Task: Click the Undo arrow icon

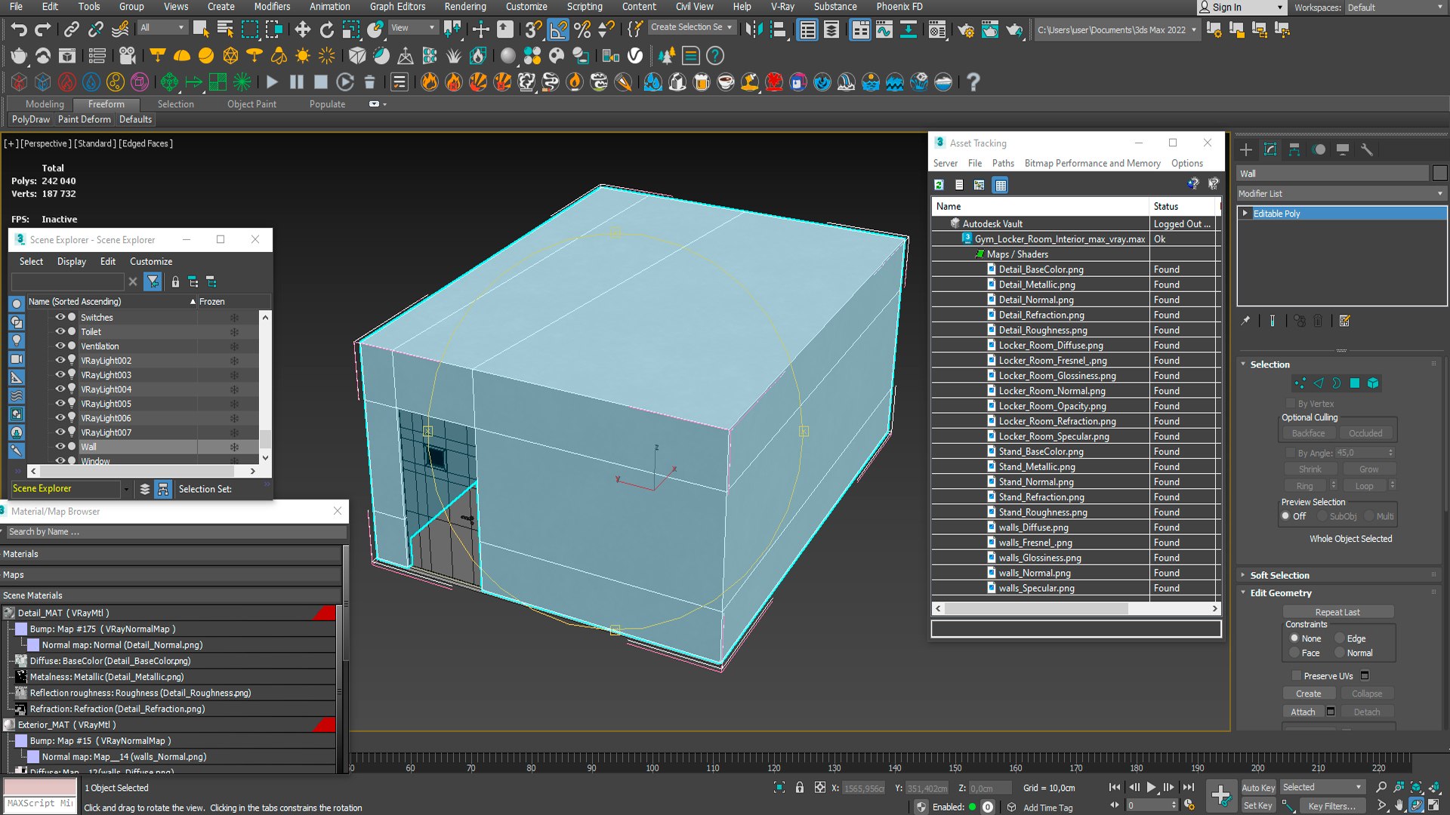Action: coord(19,29)
